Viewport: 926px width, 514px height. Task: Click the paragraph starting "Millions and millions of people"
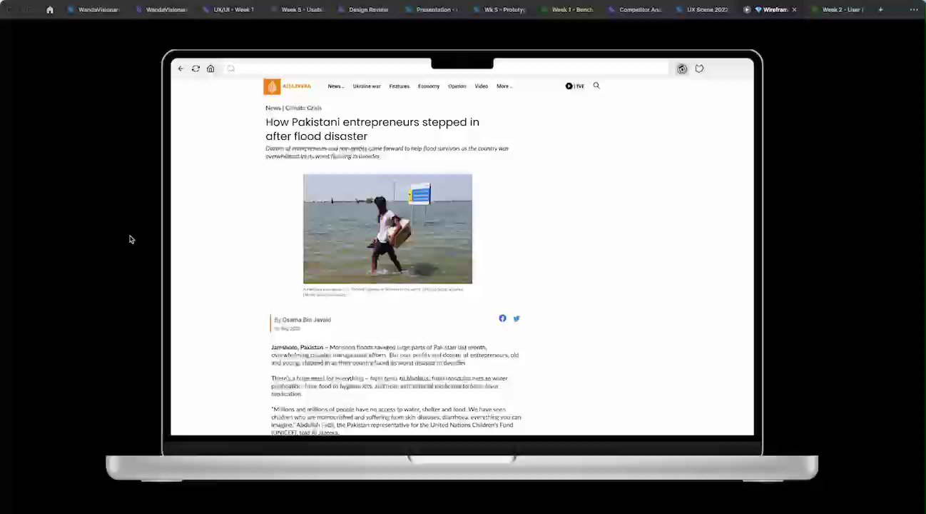(x=396, y=421)
